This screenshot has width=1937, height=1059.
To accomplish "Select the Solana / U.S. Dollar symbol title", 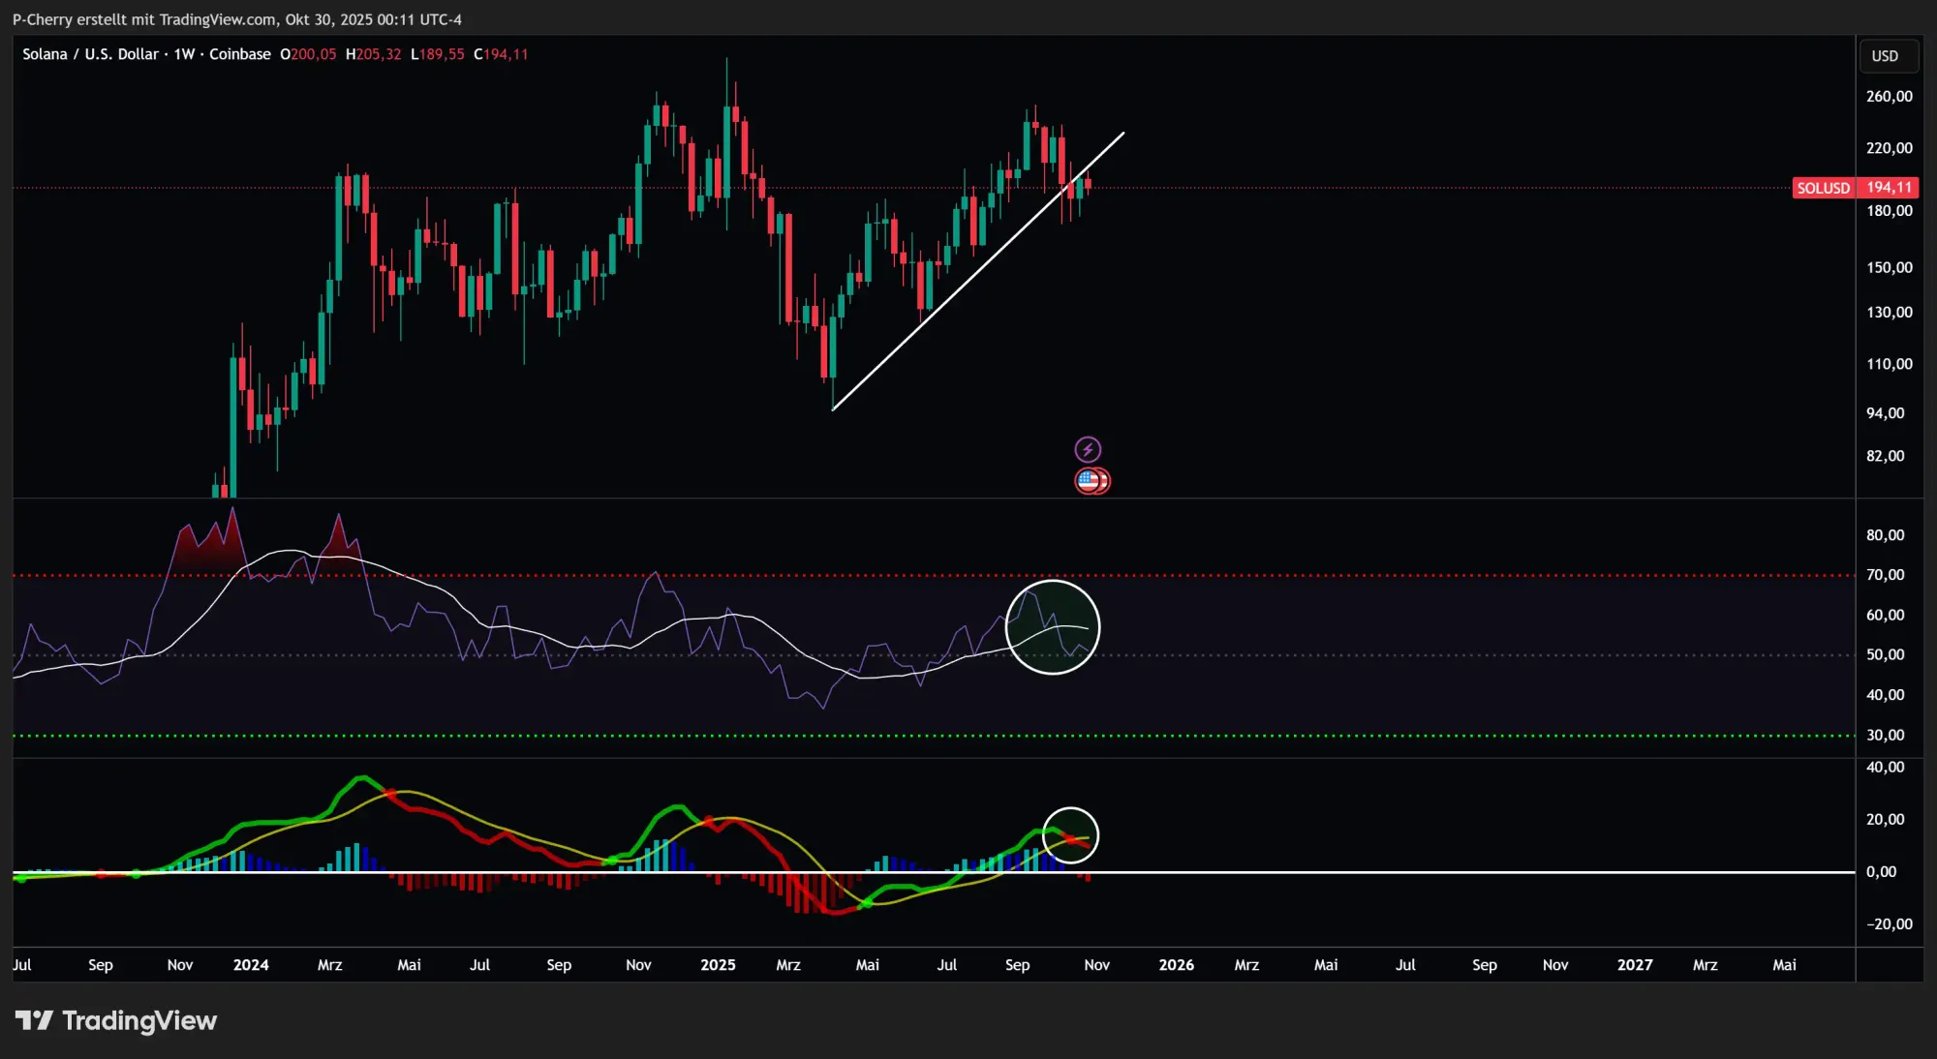I will tap(92, 54).
